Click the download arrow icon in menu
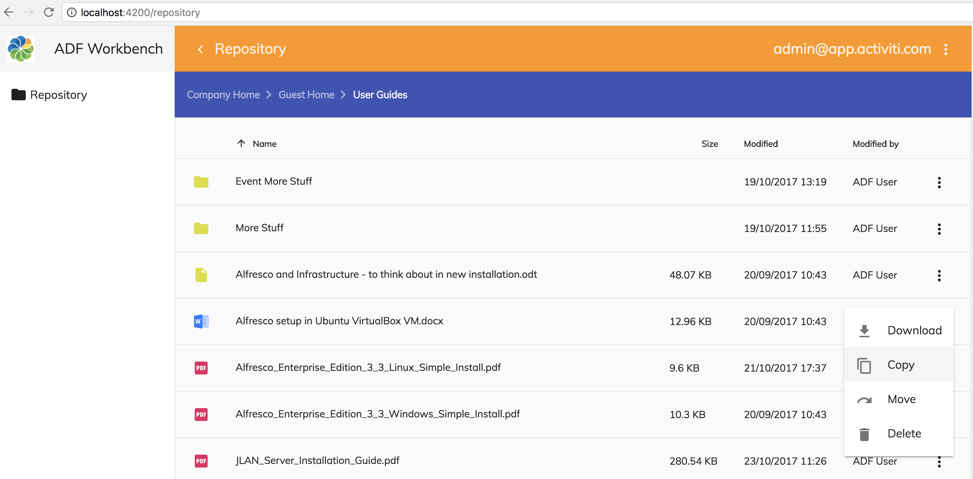This screenshot has height=479, width=973. pos(864,330)
